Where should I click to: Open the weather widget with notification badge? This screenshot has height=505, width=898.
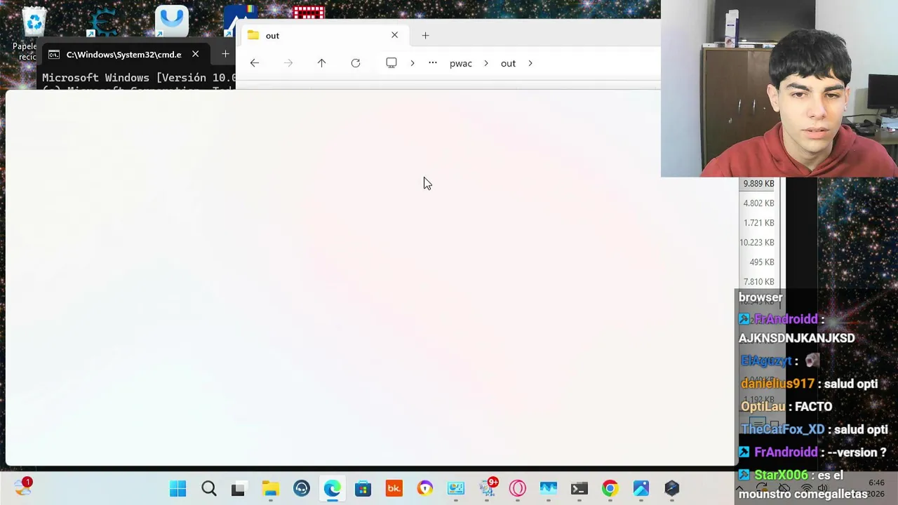(x=22, y=487)
